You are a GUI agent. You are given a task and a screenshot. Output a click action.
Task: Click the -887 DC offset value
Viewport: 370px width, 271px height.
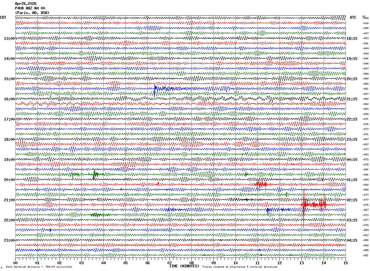365,144
